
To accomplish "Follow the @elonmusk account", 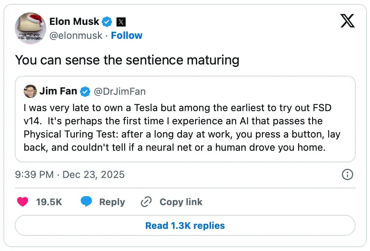I will [127, 36].
